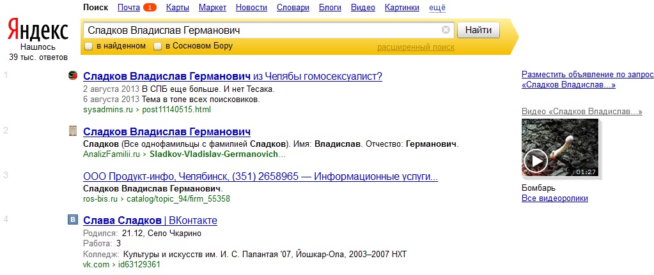This screenshot has height=275, width=654.
Task: Switch to the Видео tab
Action: [363, 8]
